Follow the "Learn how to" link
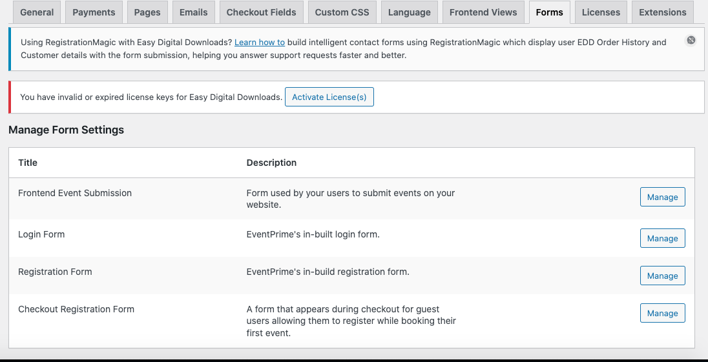Viewport: 708px width, 362px height. tap(260, 43)
